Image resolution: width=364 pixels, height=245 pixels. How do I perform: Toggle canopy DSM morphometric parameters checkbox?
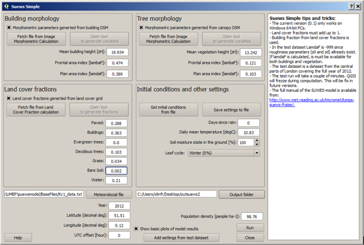pos(141,28)
